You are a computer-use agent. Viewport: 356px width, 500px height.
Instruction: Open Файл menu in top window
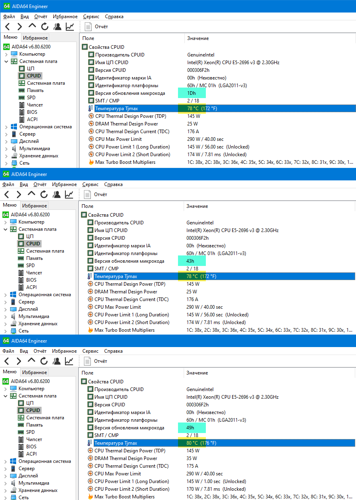pos(9,17)
